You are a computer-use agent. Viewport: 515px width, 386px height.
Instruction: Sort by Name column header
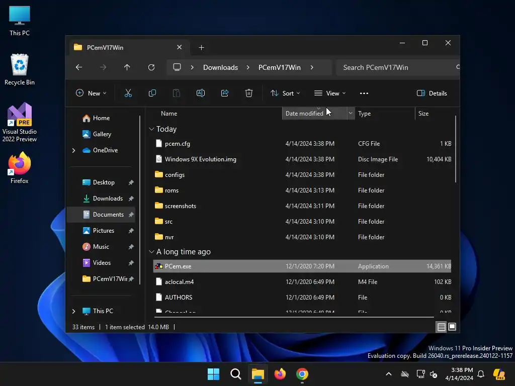pyautogui.click(x=169, y=114)
